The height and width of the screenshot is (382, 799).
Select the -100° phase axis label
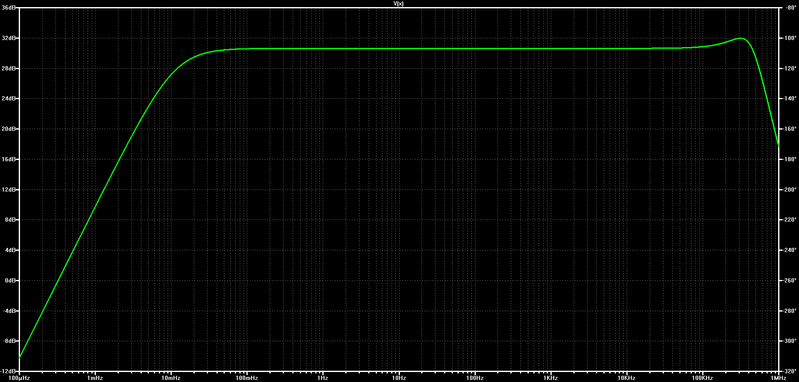(x=790, y=38)
